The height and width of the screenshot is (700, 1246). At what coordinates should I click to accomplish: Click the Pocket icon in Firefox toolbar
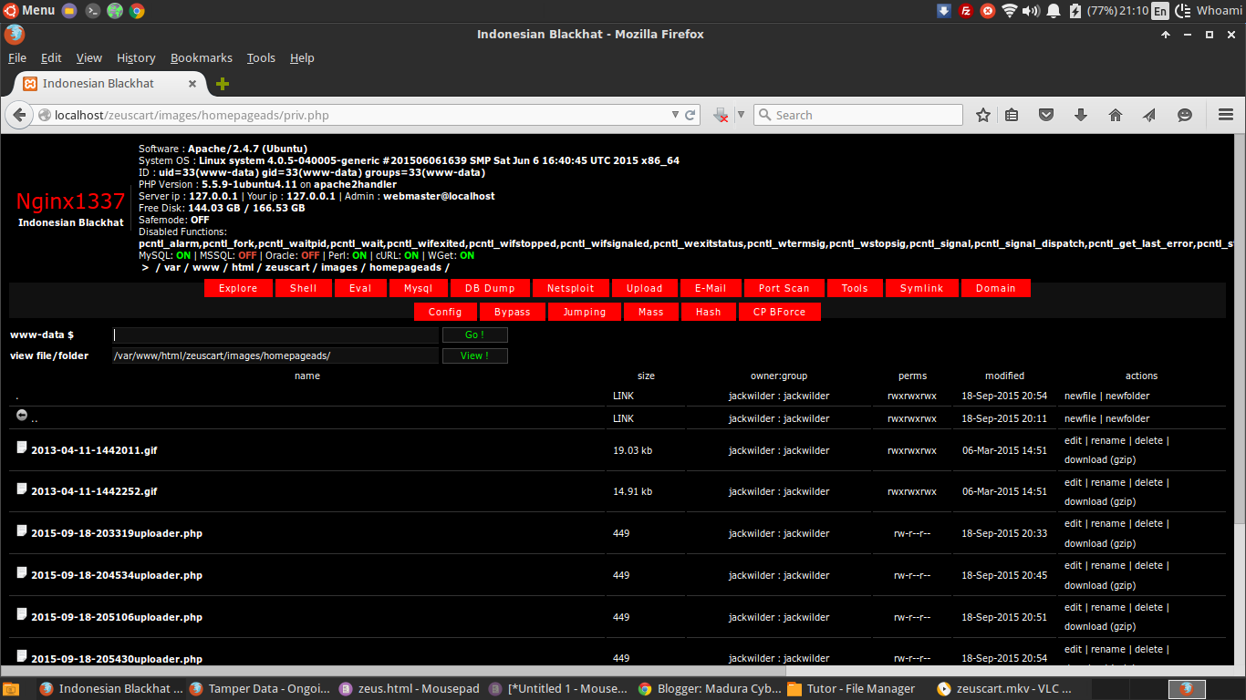click(x=1046, y=115)
